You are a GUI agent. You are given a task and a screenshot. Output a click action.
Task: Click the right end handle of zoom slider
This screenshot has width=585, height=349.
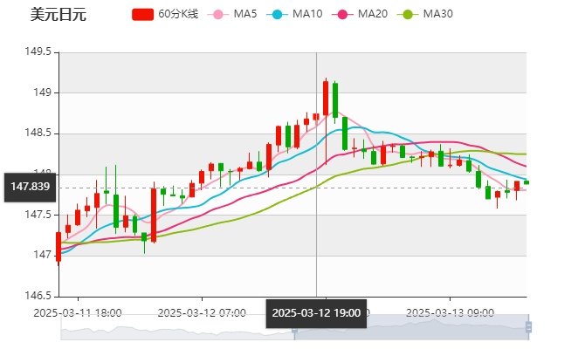(x=530, y=327)
